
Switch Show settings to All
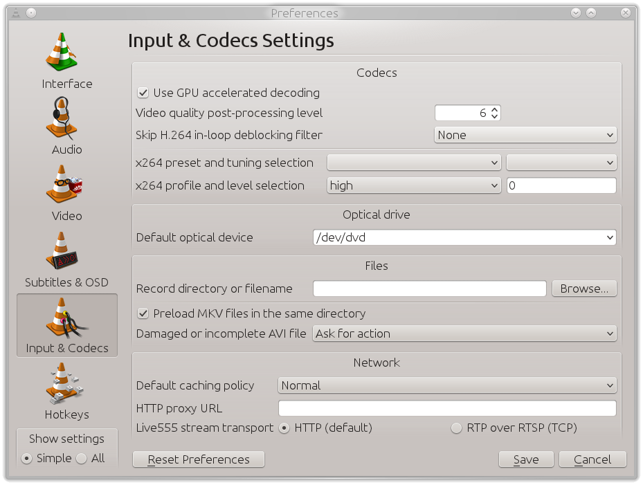click(x=82, y=458)
